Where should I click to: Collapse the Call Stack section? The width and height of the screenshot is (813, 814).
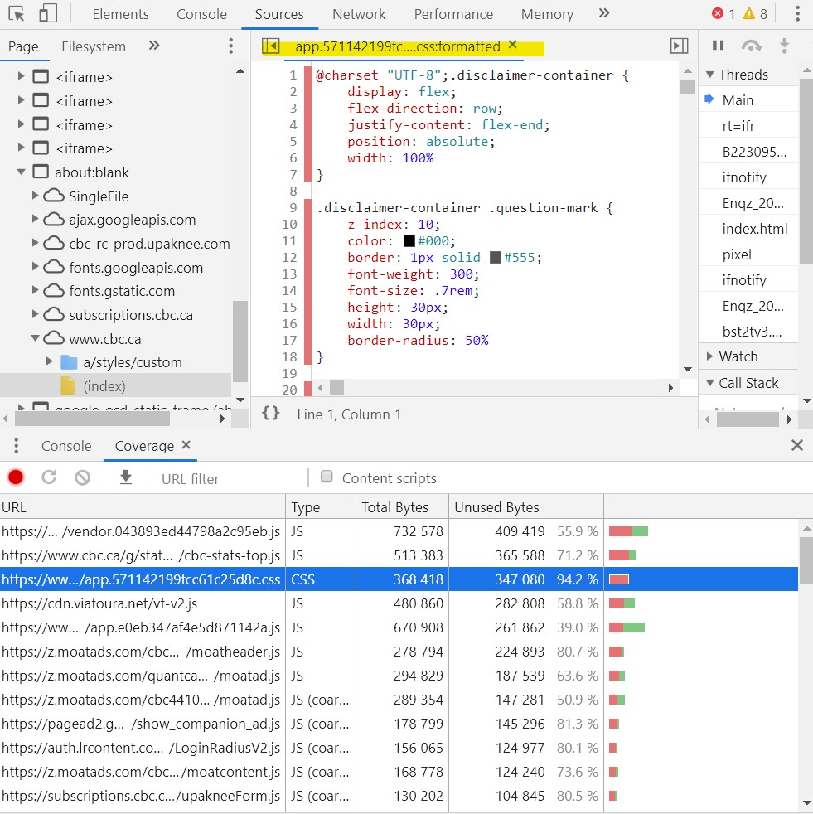[710, 383]
